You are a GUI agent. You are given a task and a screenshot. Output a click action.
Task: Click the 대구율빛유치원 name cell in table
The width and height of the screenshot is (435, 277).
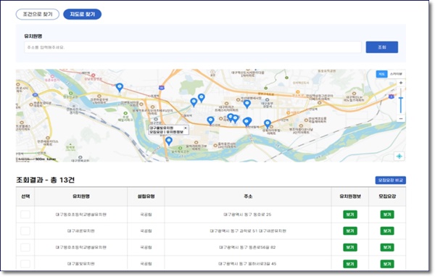(x=81, y=264)
